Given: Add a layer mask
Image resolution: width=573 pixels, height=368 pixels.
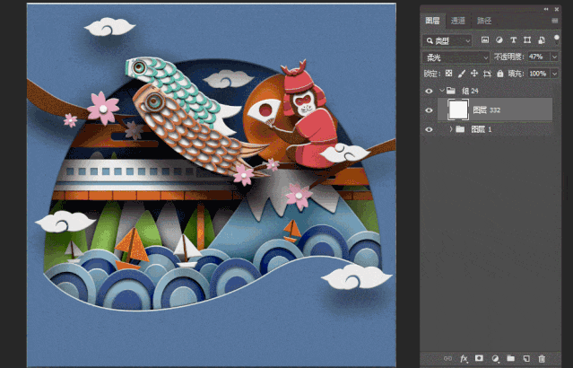Looking at the screenshot, I should (x=480, y=358).
